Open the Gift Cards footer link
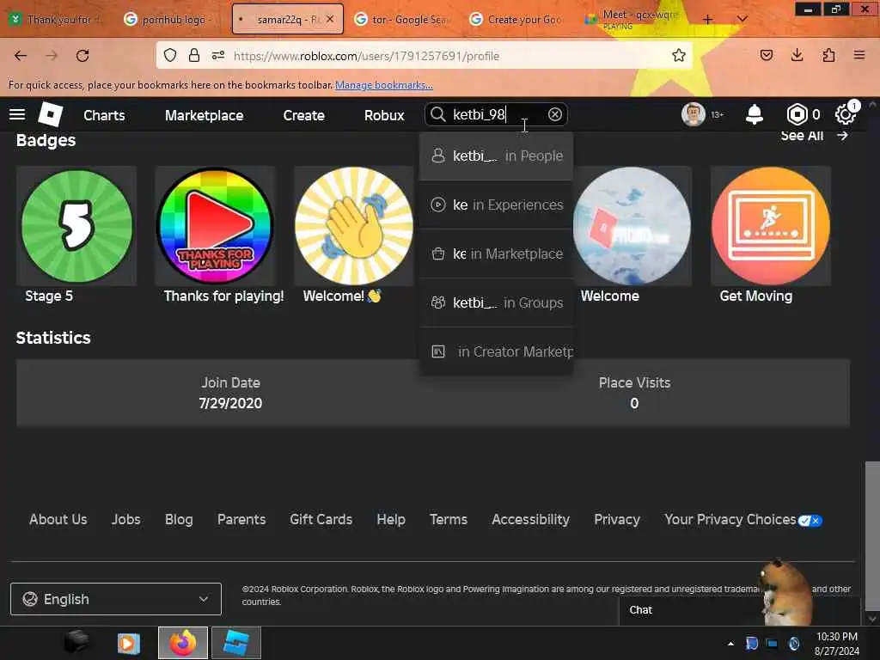Image resolution: width=880 pixels, height=660 pixels. (321, 520)
